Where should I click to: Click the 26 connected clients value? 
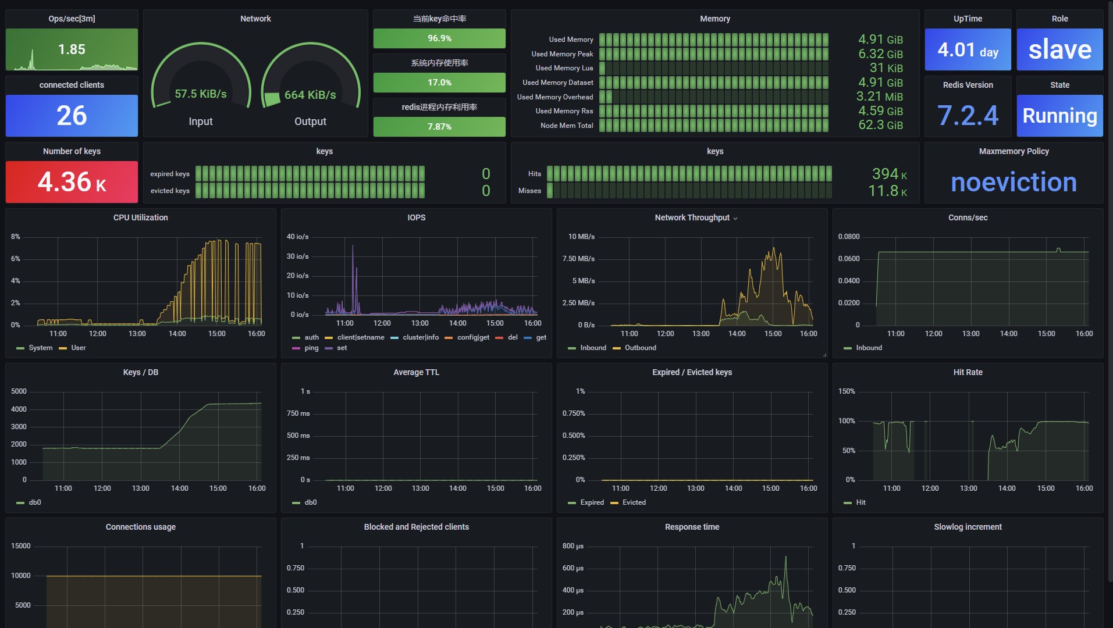[72, 115]
